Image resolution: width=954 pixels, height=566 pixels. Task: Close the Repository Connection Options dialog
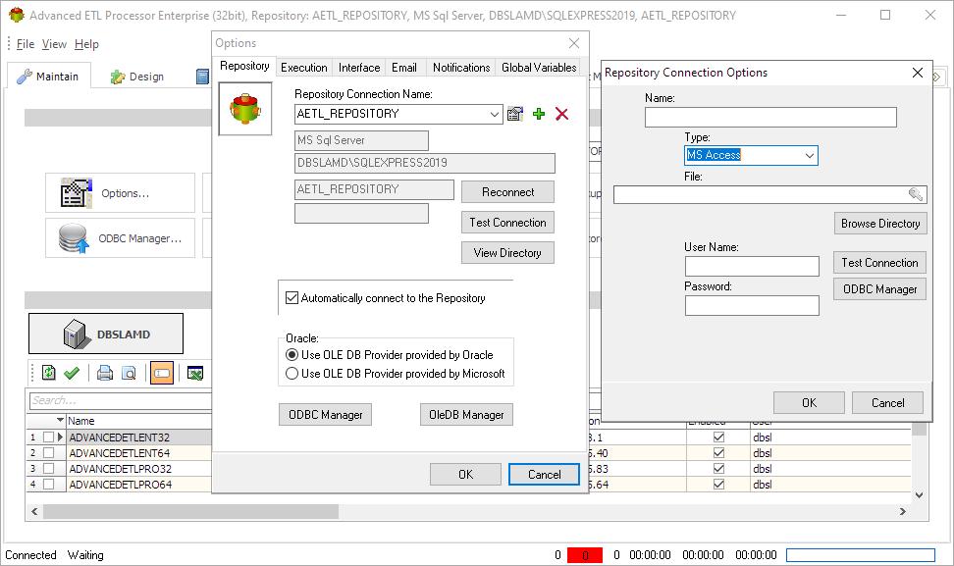click(918, 73)
